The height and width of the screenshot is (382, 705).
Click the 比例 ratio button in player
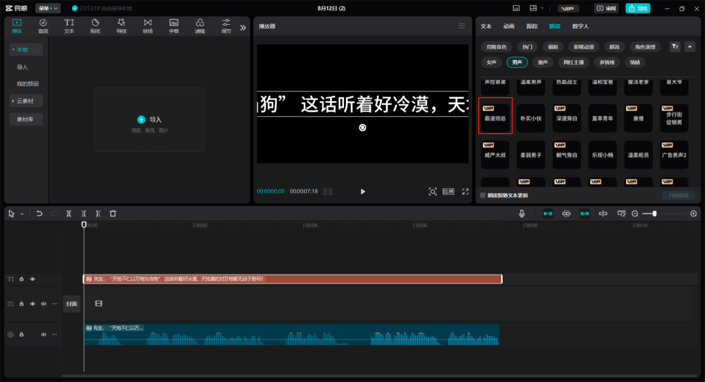coord(448,192)
